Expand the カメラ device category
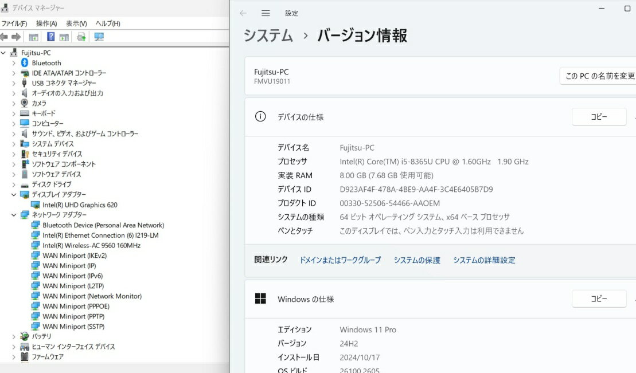636x373 pixels. [14, 104]
